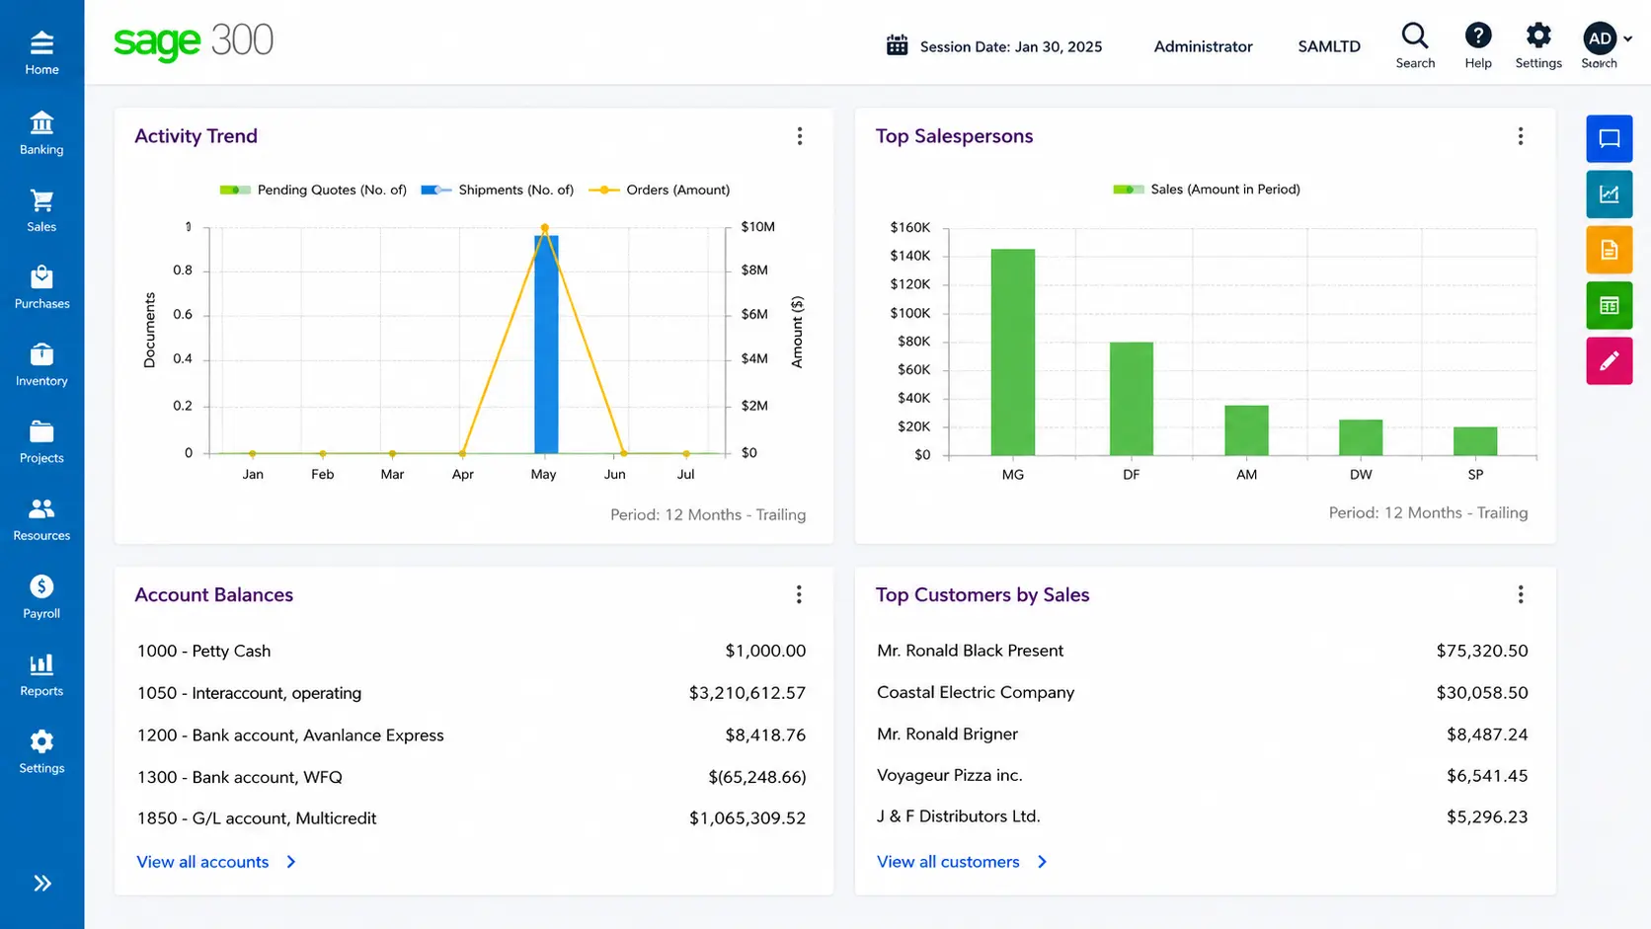Open the Banking module icon

click(41, 123)
